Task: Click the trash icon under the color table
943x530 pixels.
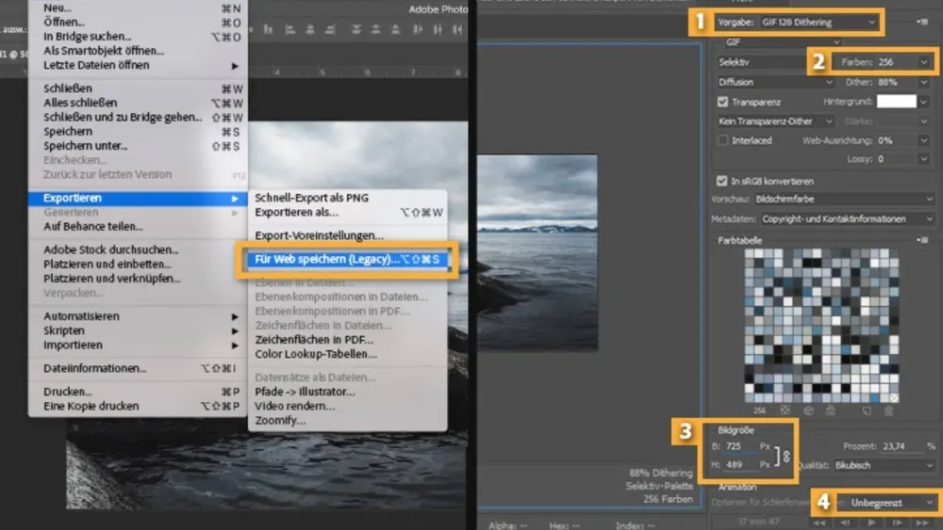Action: click(x=889, y=410)
